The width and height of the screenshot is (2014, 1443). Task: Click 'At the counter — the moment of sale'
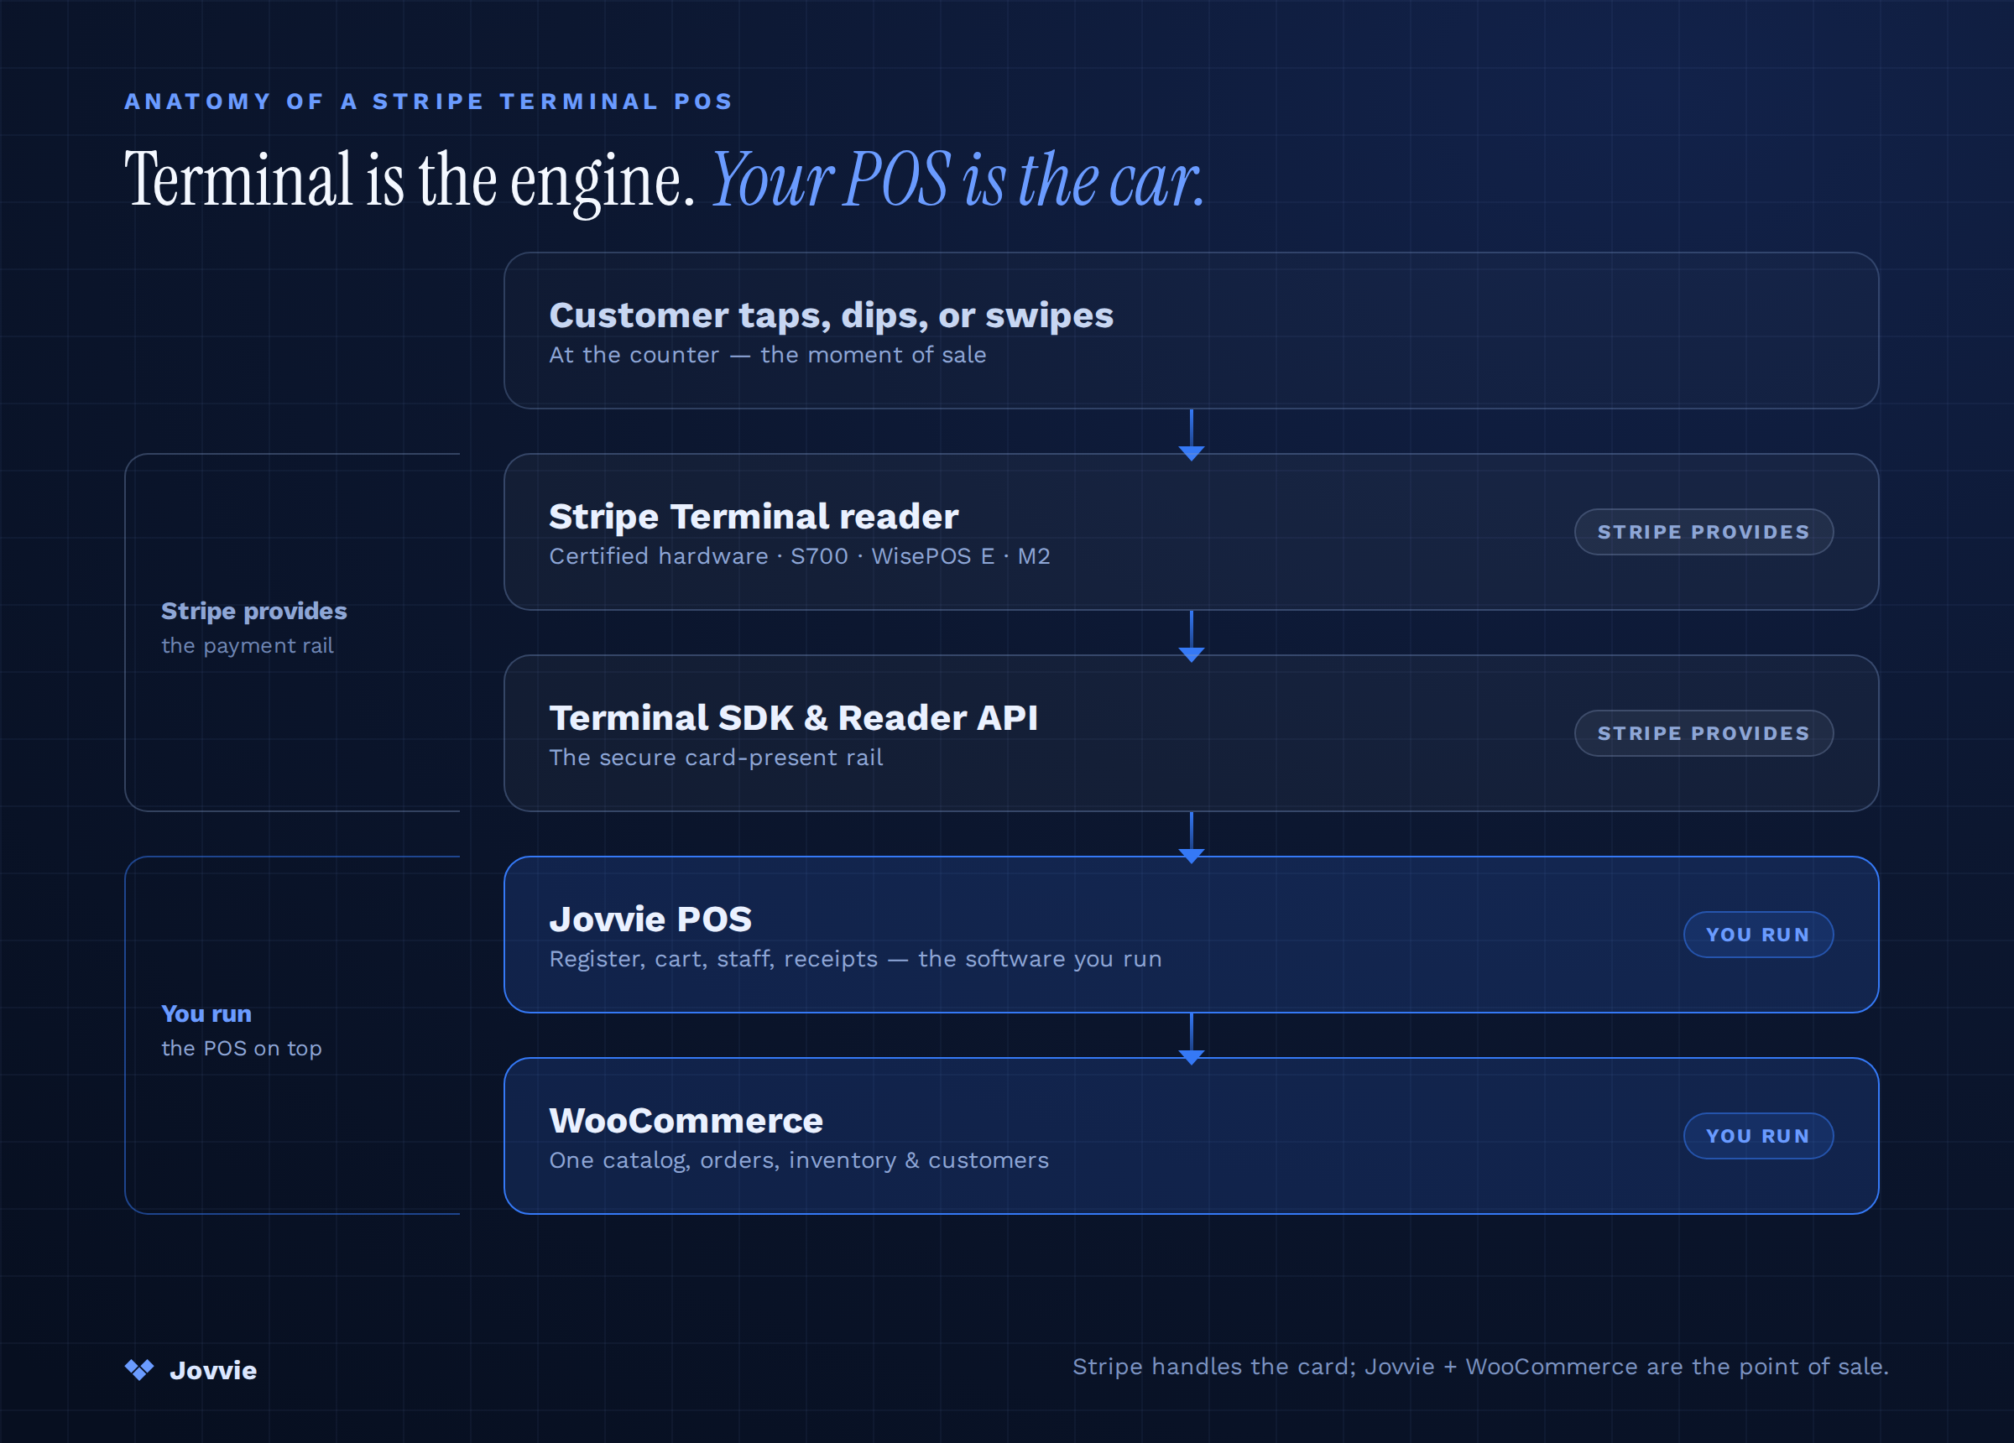point(767,355)
